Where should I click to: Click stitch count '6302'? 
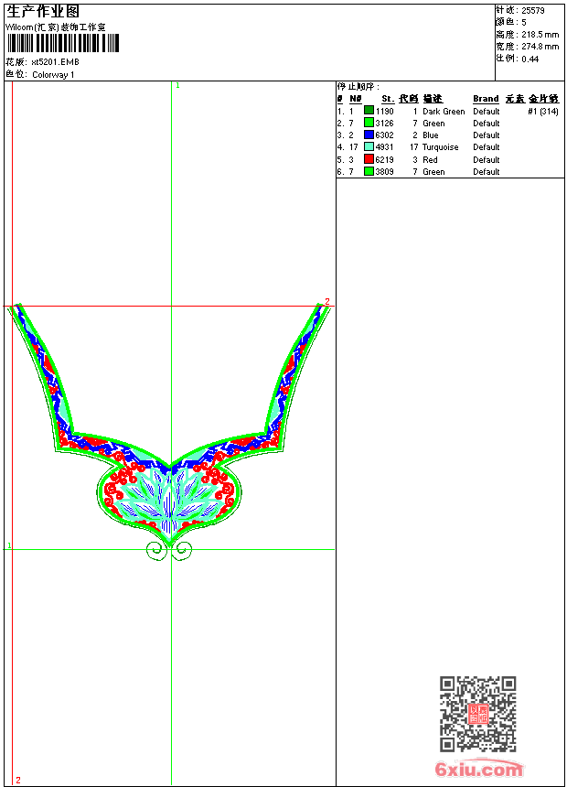pyautogui.click(x=384, y=135)
